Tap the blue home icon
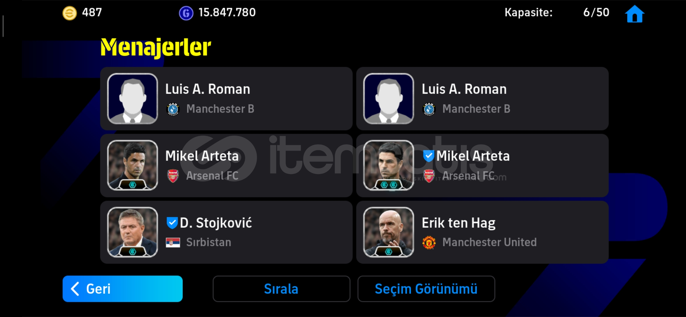The height and width of the screenshot is (317, 686). pos(634,14)
